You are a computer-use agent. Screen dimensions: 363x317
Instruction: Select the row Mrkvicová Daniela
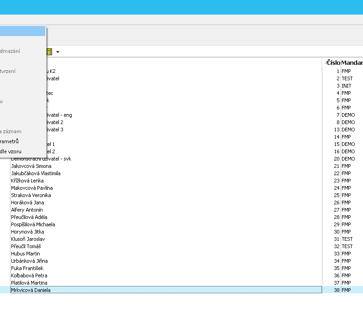click(x=31, y=290)
